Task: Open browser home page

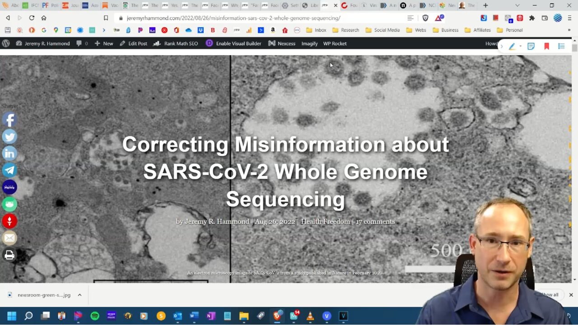Action: click(x=44, y=18)
